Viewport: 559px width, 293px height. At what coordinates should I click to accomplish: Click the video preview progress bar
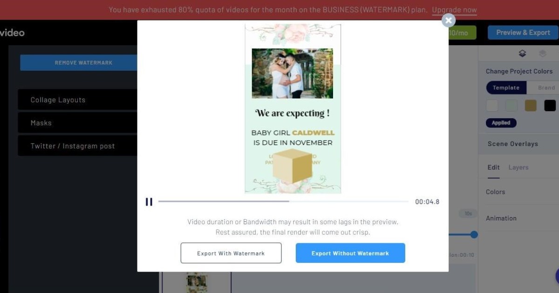pyautogui.click(x=283, y=201)
